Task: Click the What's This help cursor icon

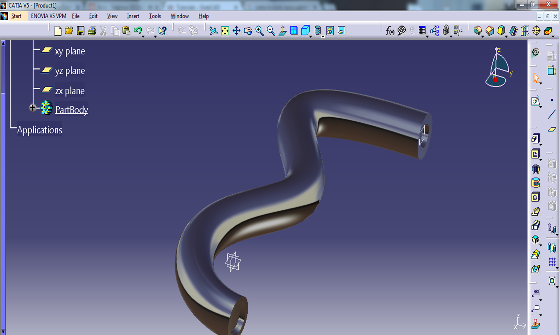Action: (x=162, y=31)
